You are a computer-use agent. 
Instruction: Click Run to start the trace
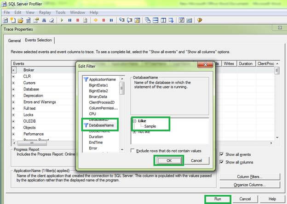218,199
